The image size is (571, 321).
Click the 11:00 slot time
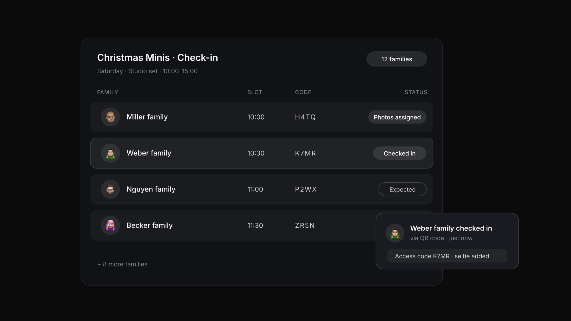point(255,189)
